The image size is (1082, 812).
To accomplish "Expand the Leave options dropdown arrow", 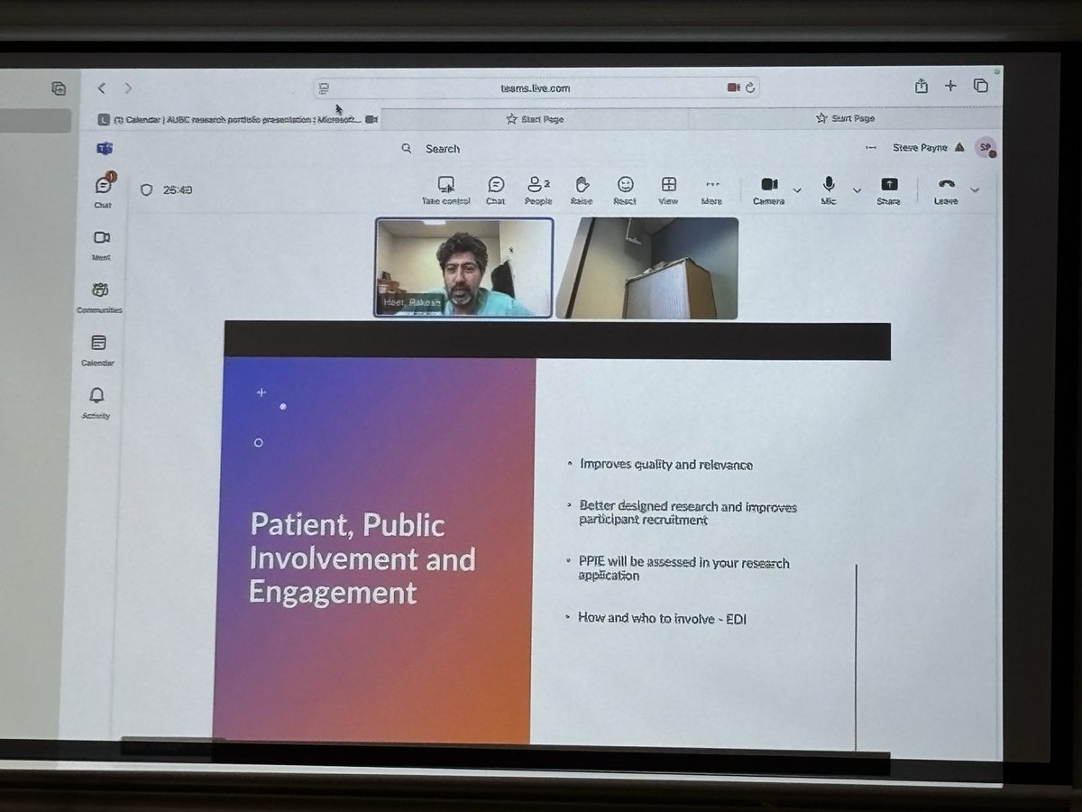I will click(974, 189).
